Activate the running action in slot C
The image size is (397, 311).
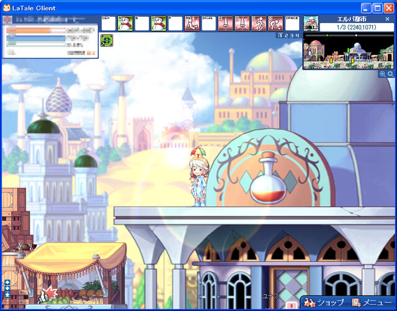point(259,24)
